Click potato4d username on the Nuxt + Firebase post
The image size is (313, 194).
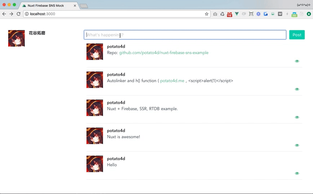(116, 102)
